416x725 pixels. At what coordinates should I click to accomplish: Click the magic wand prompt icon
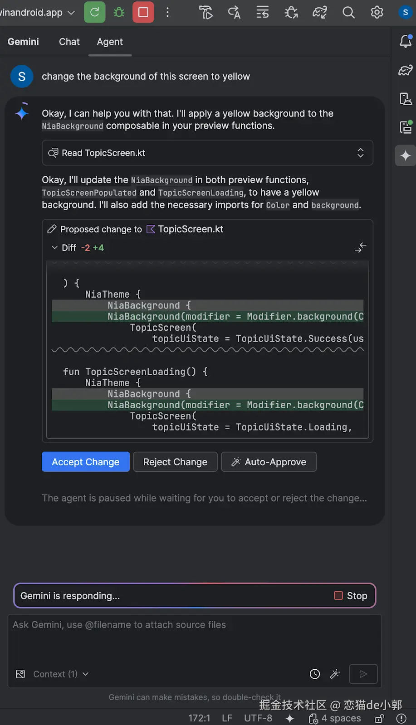tap(335, 674)
